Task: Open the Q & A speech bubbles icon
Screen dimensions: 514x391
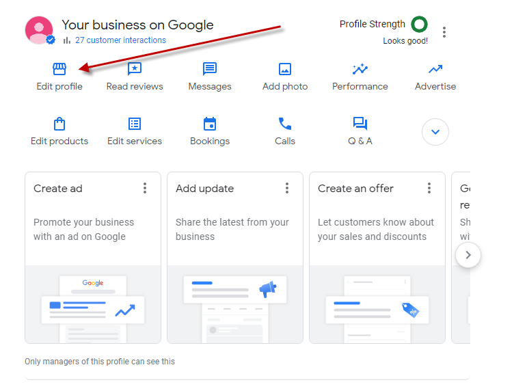Action: (360, 124)
